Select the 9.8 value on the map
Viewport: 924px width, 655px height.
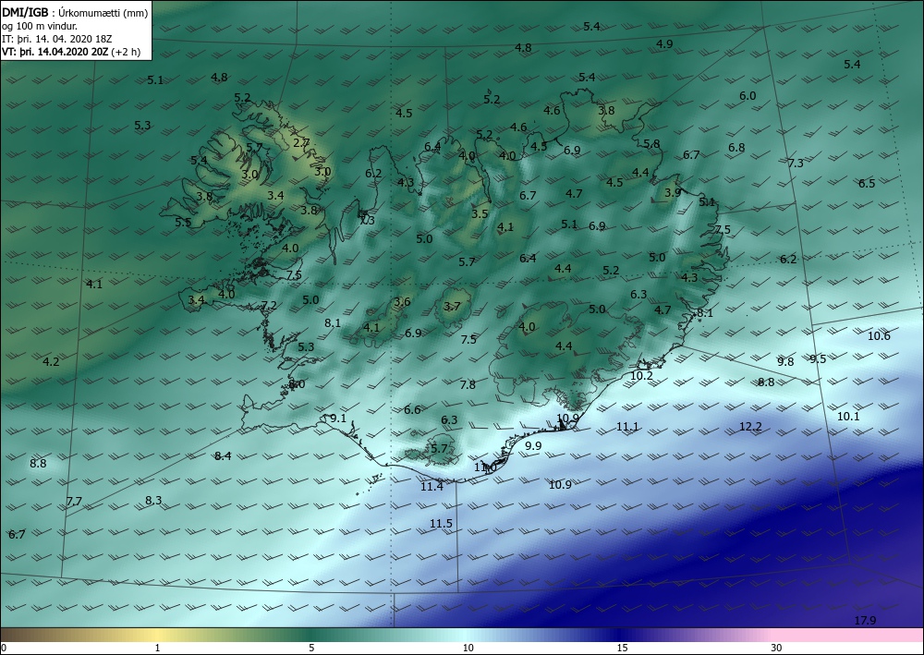tap(785, 362)
